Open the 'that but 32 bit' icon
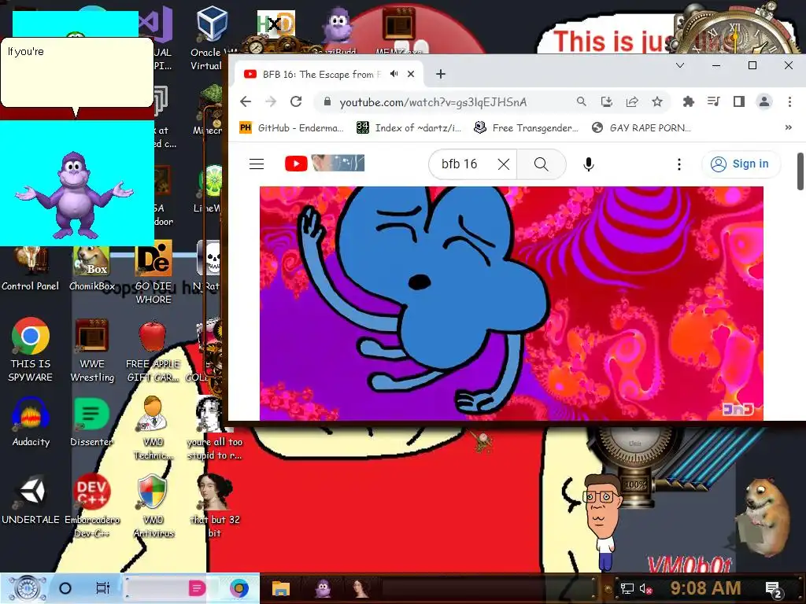 coord(215,506)
